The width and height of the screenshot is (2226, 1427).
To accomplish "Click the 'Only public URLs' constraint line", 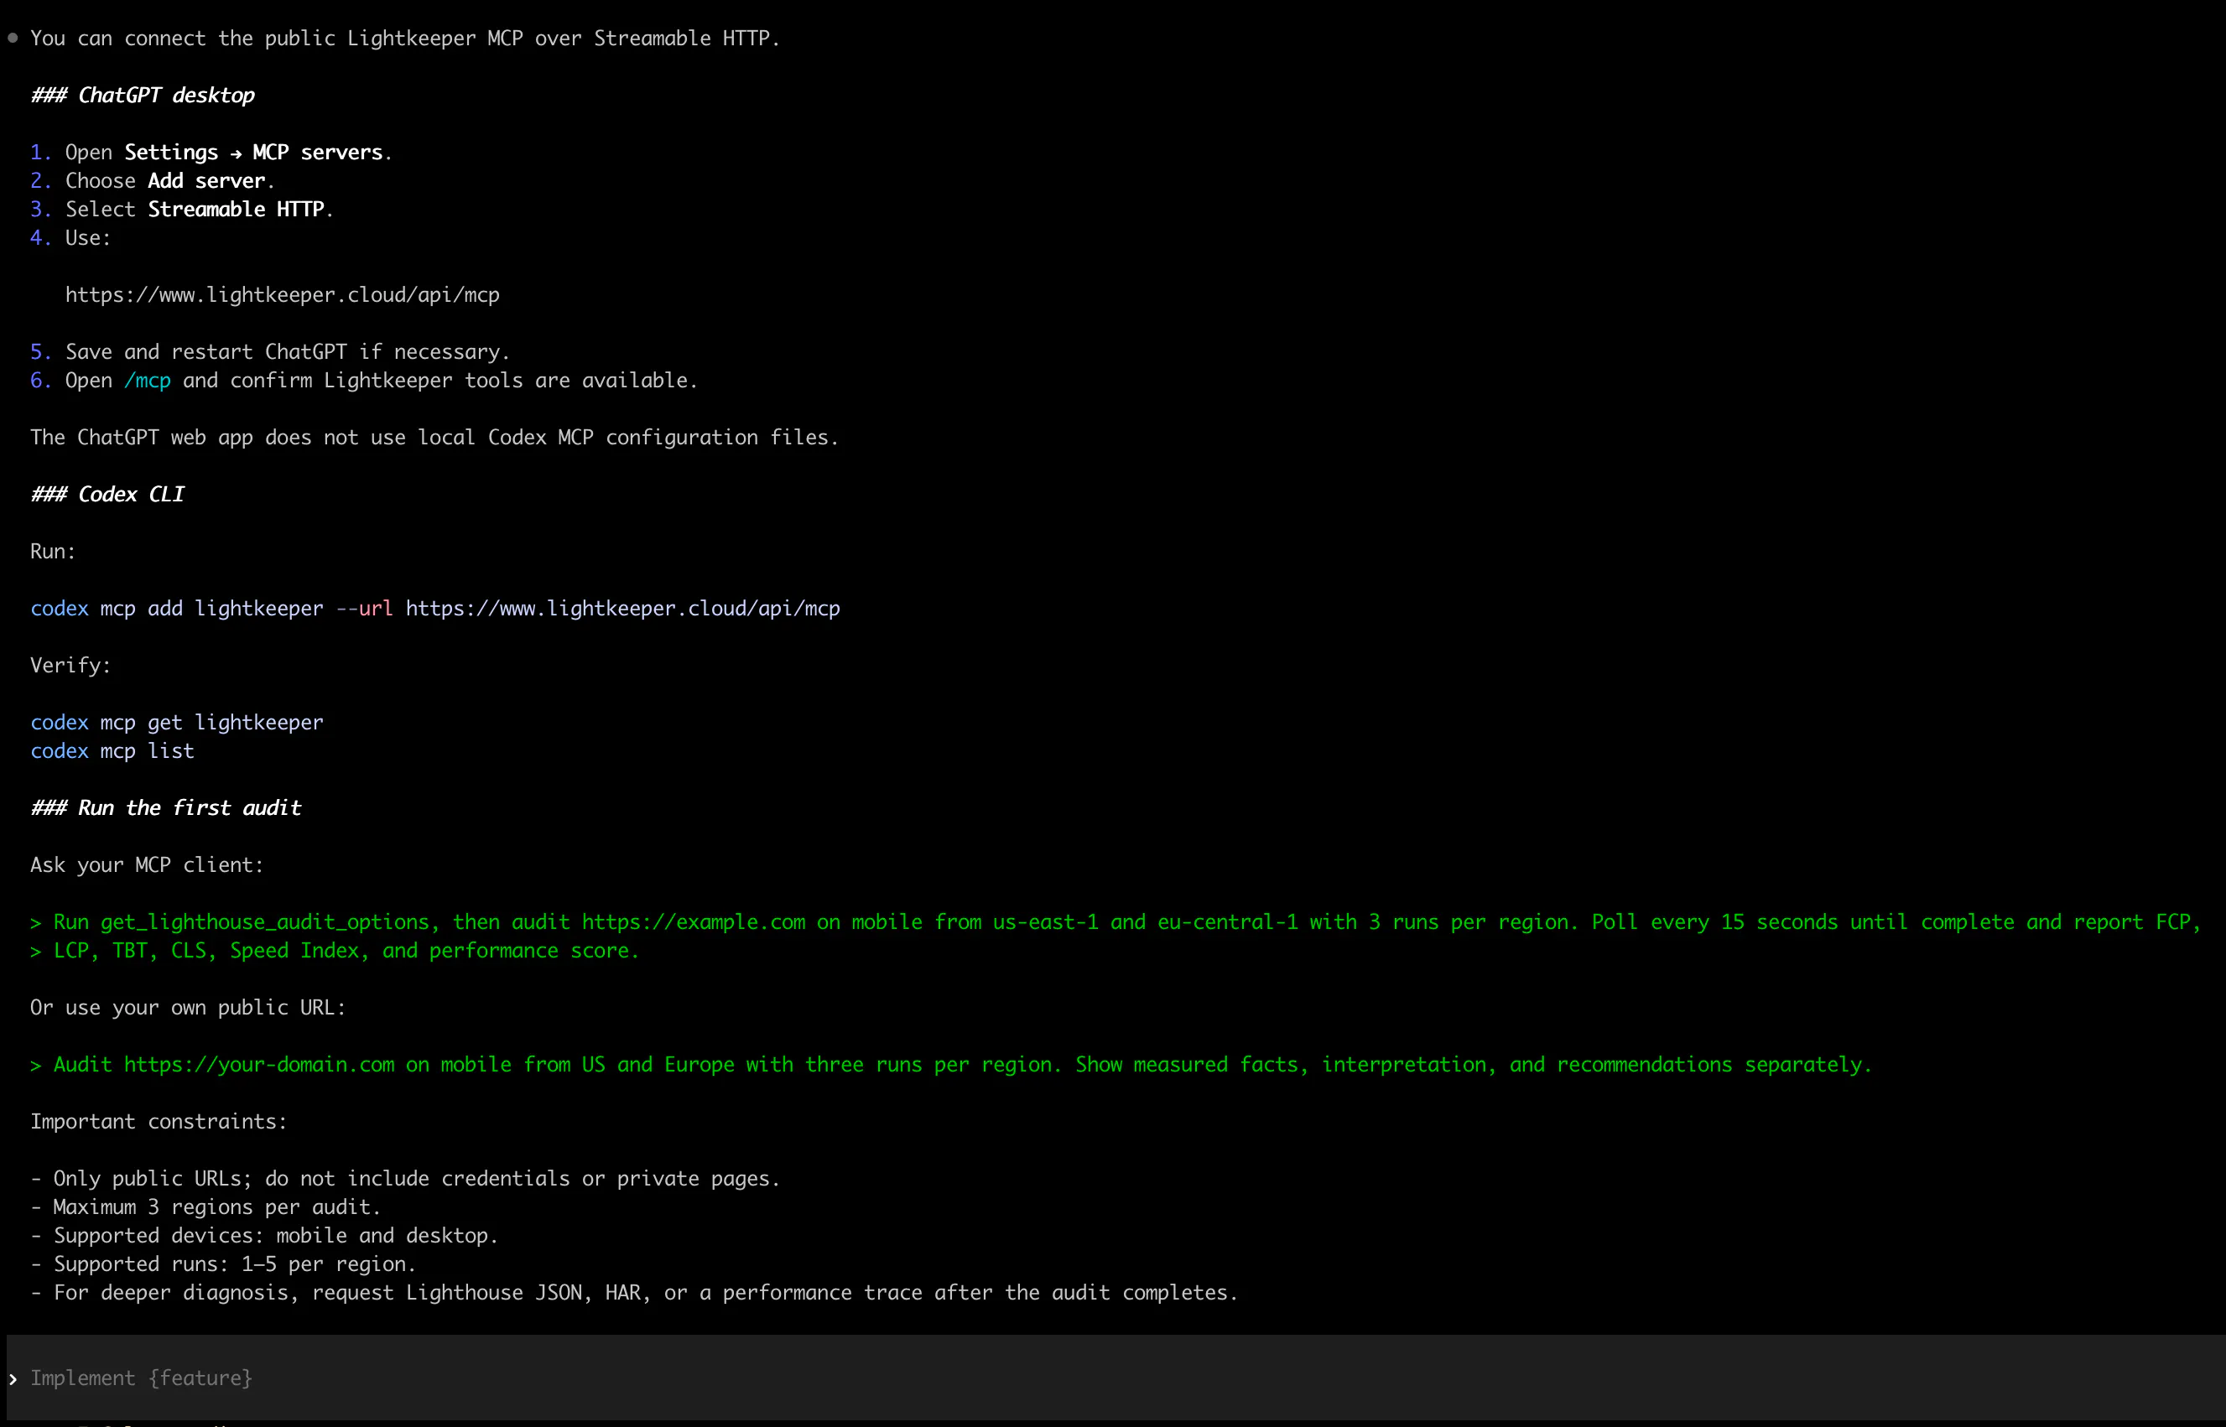I will point(405,1179).
